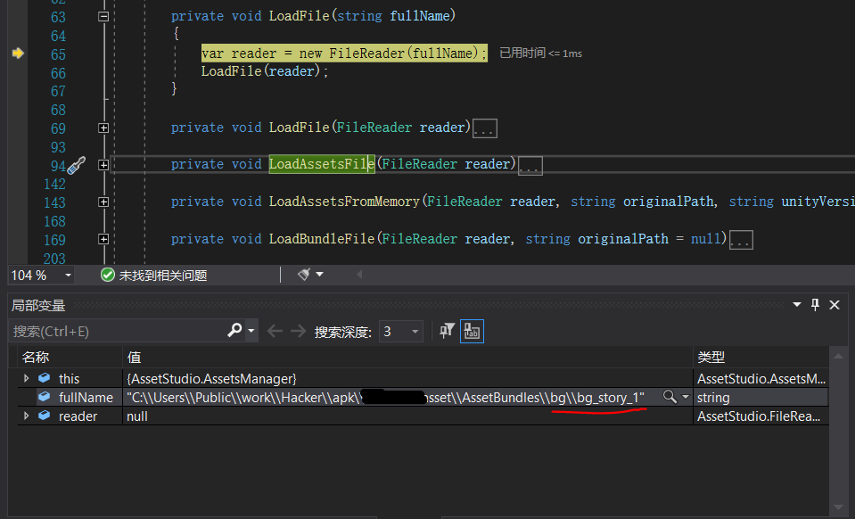
Task: Click the green no-issues checkmark status
Action: pos(108,276)
